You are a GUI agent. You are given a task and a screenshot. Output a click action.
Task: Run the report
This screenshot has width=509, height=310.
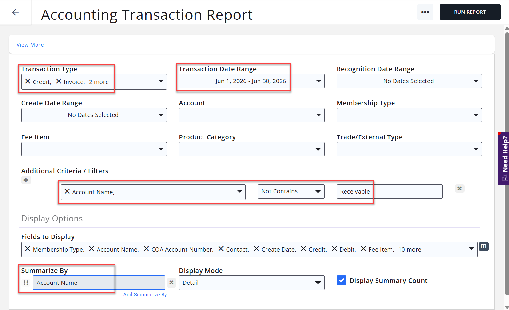click(x=470, y=12)
